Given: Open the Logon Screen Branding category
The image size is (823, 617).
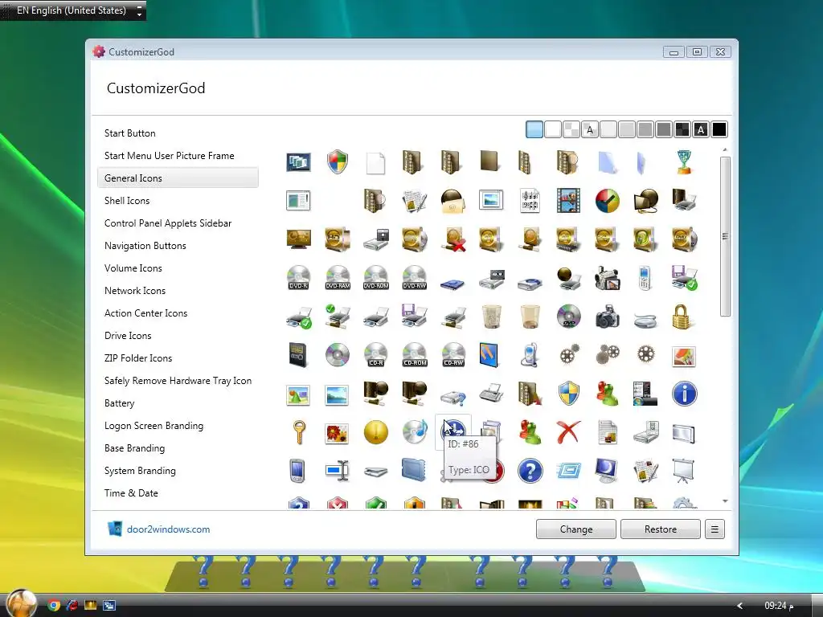Looking at the screenshot, I should click(x=178, y=426).
